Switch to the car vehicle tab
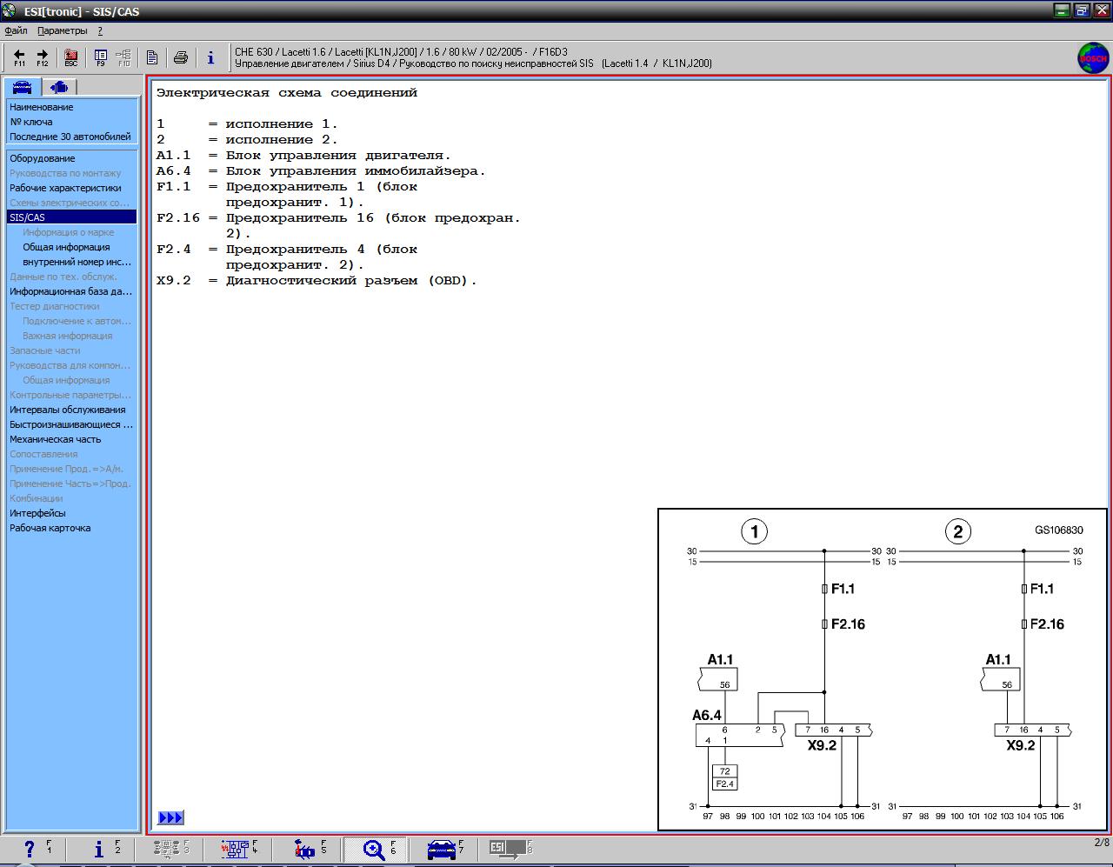 pos(23,87)
